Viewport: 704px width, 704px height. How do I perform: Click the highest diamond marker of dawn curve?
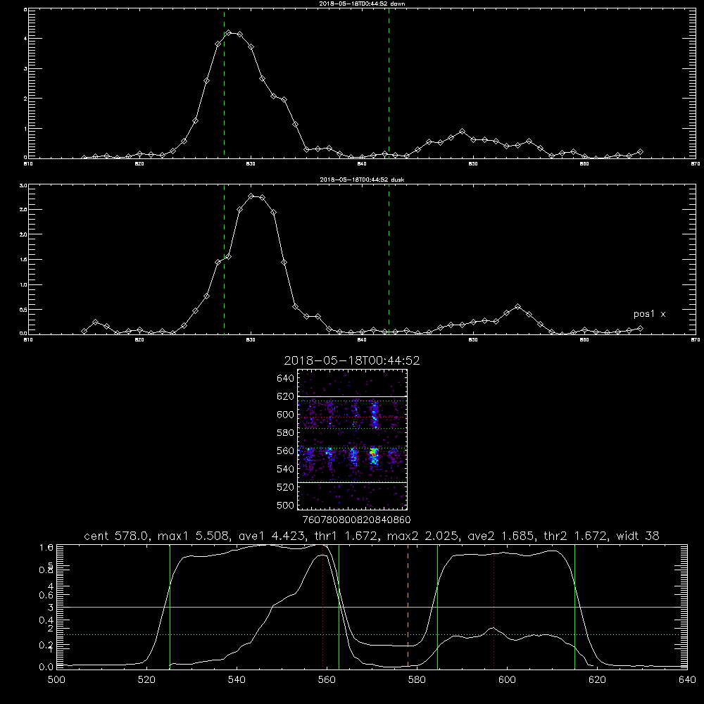pyautogui.click(x=229, y=33)
